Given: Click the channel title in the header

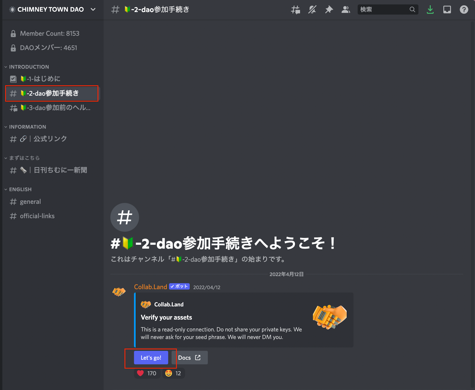Looking at the screenshot, I should (157, 10).
